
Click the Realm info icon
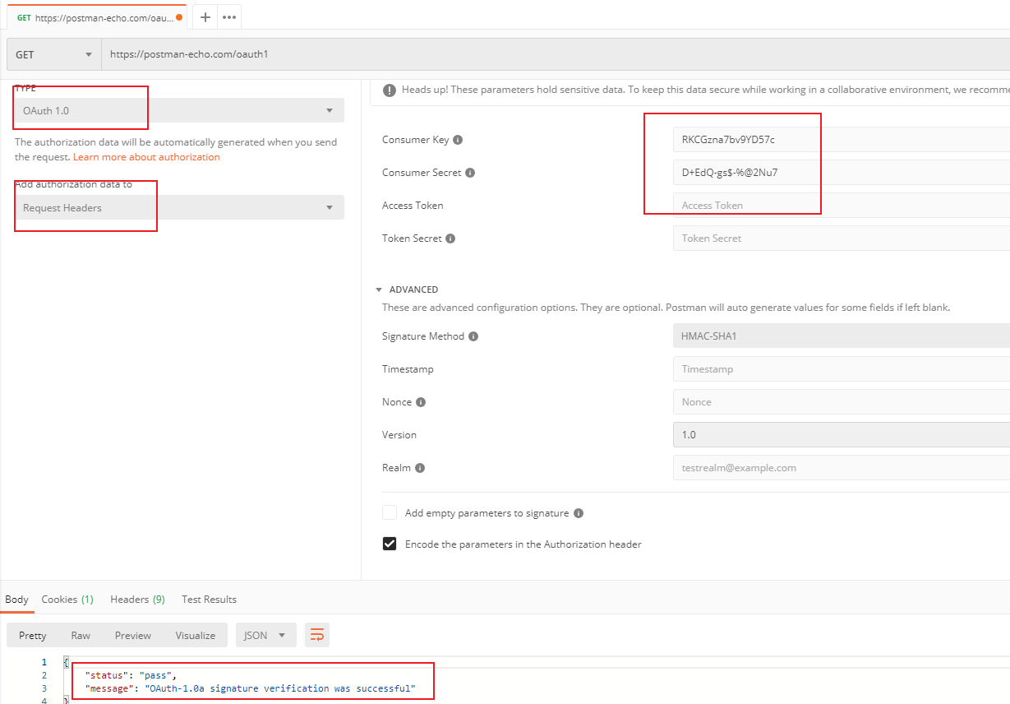point(420,468)
